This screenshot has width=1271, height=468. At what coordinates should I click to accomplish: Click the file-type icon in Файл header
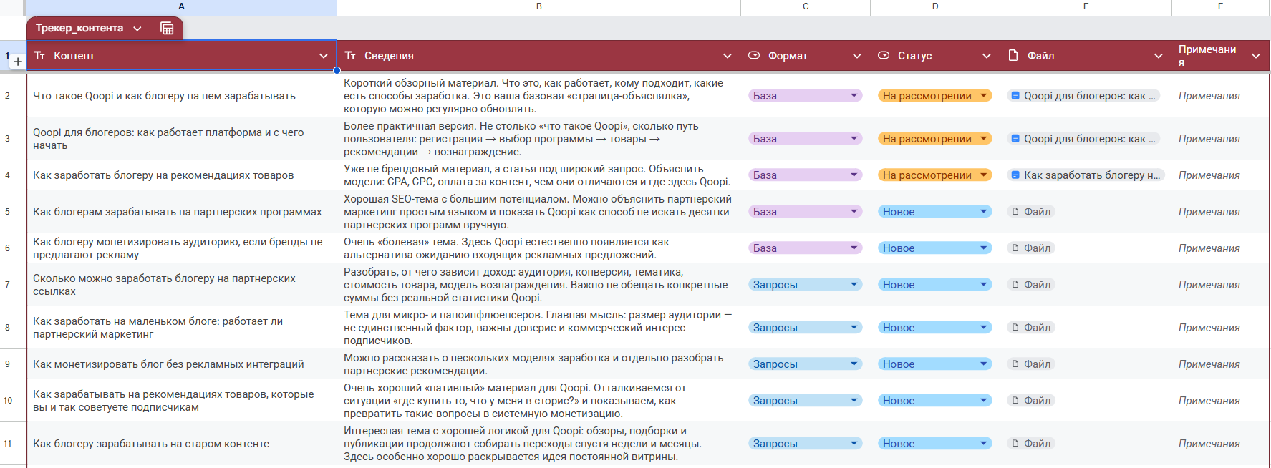[1013, 56]
